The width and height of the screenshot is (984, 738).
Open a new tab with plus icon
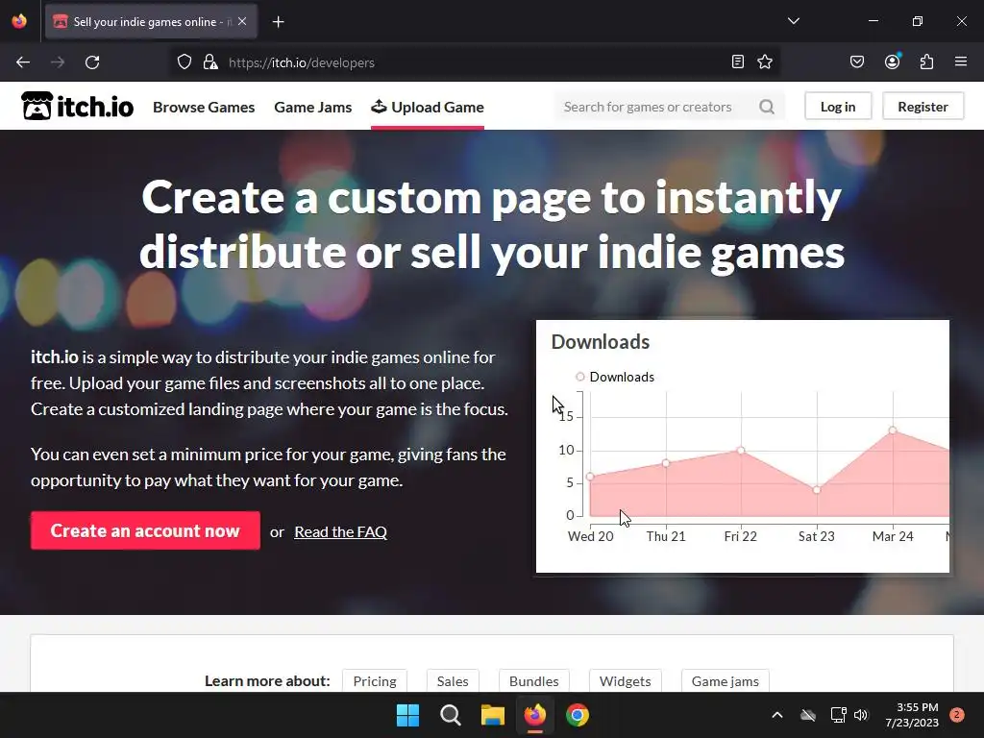[279, 22]
